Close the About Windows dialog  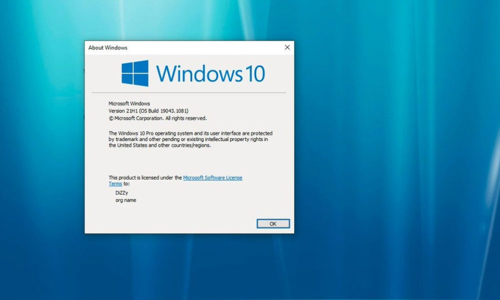point(287,47)
